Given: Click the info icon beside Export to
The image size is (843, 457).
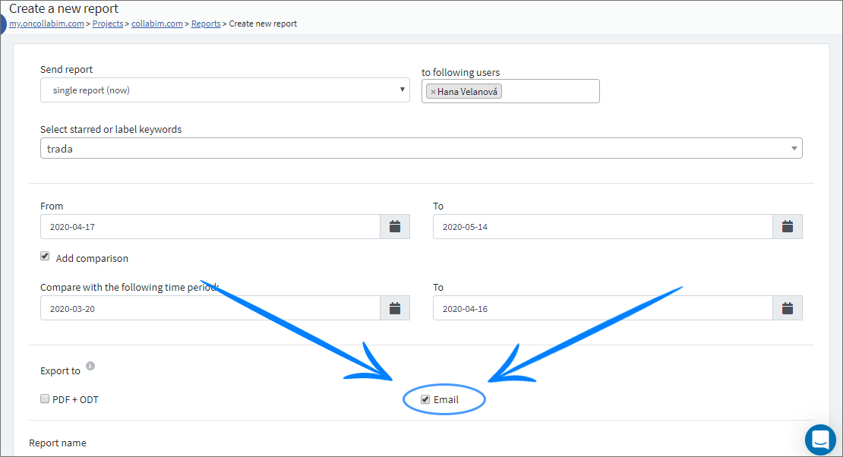Looking at the screenshot, I should click(x=90, y=366).
